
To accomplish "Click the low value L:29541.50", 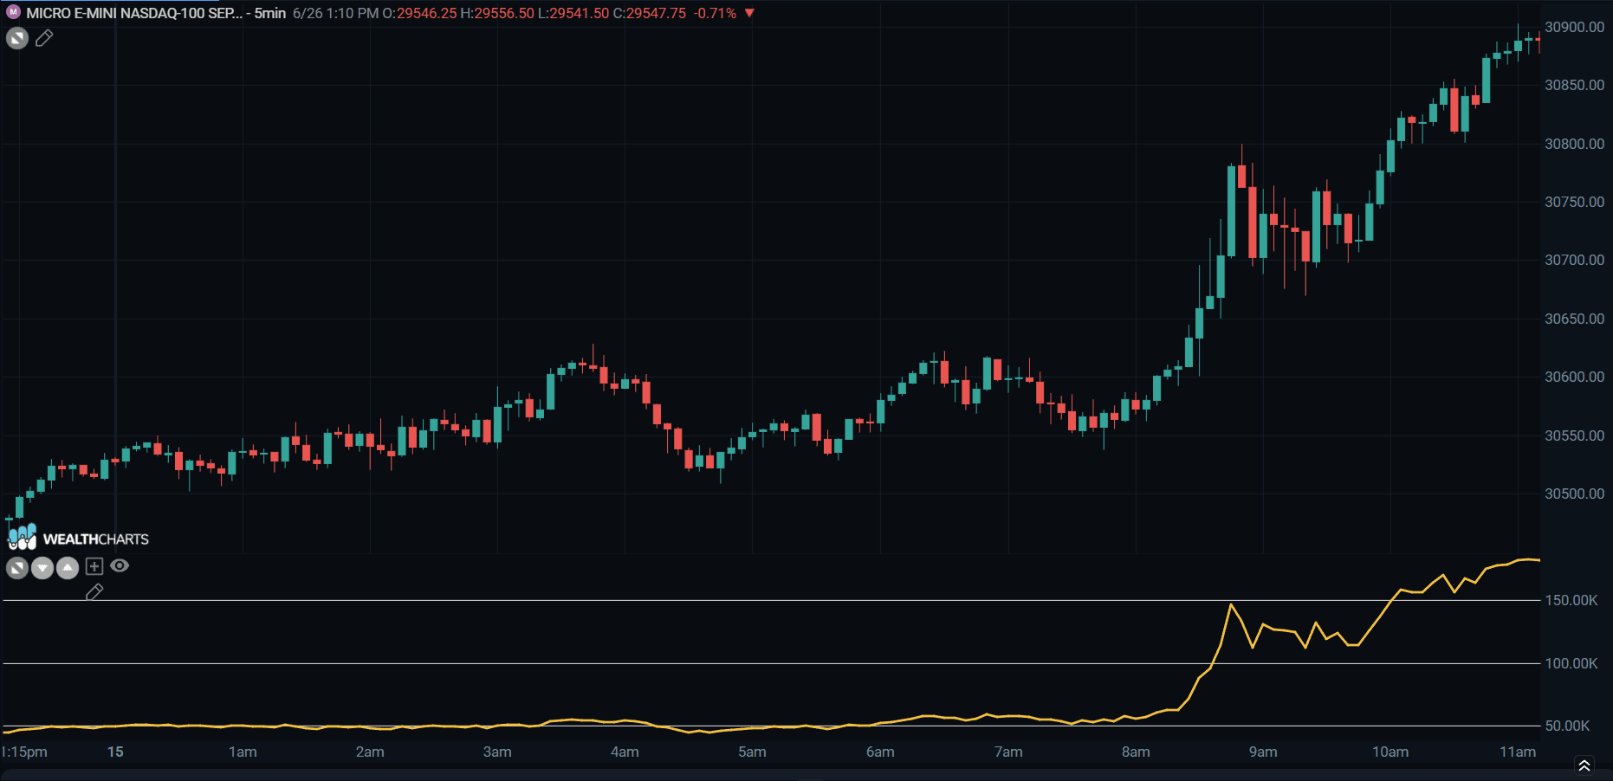I will coord(573,13).
